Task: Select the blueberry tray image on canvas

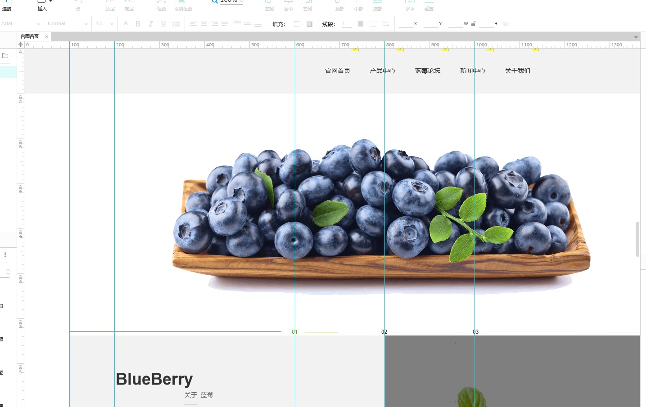Action: click(382, 216)
